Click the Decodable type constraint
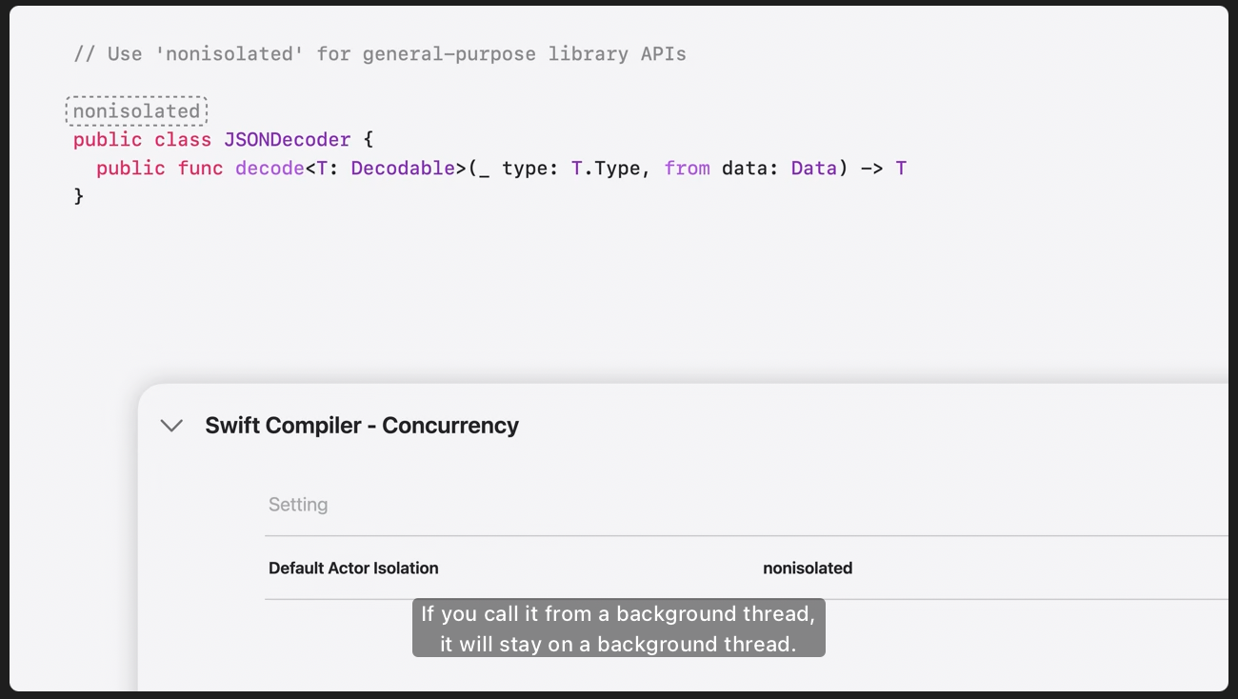This screenshot has height=699, width=1238. coord(403,169)
